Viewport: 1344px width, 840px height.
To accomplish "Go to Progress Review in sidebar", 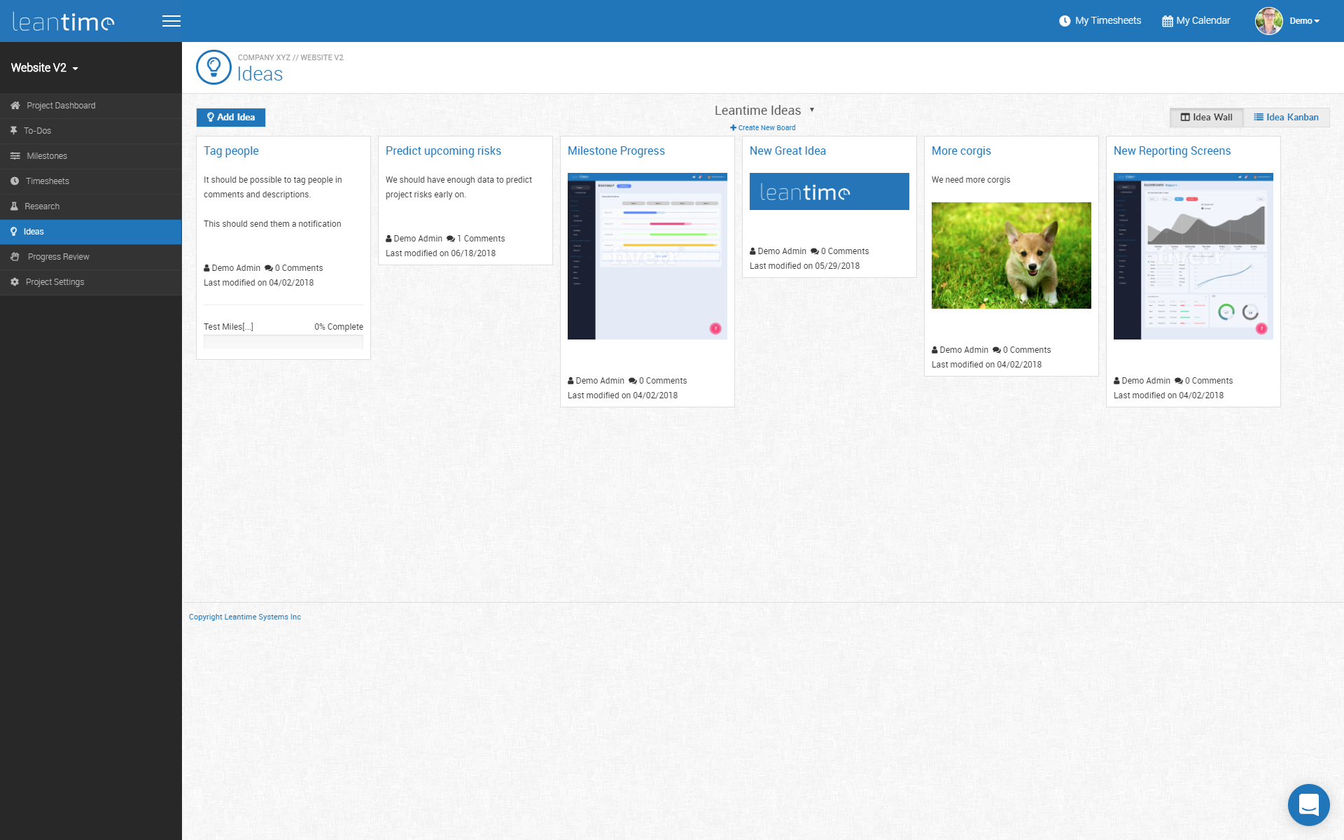I will [x=58, y=257].
